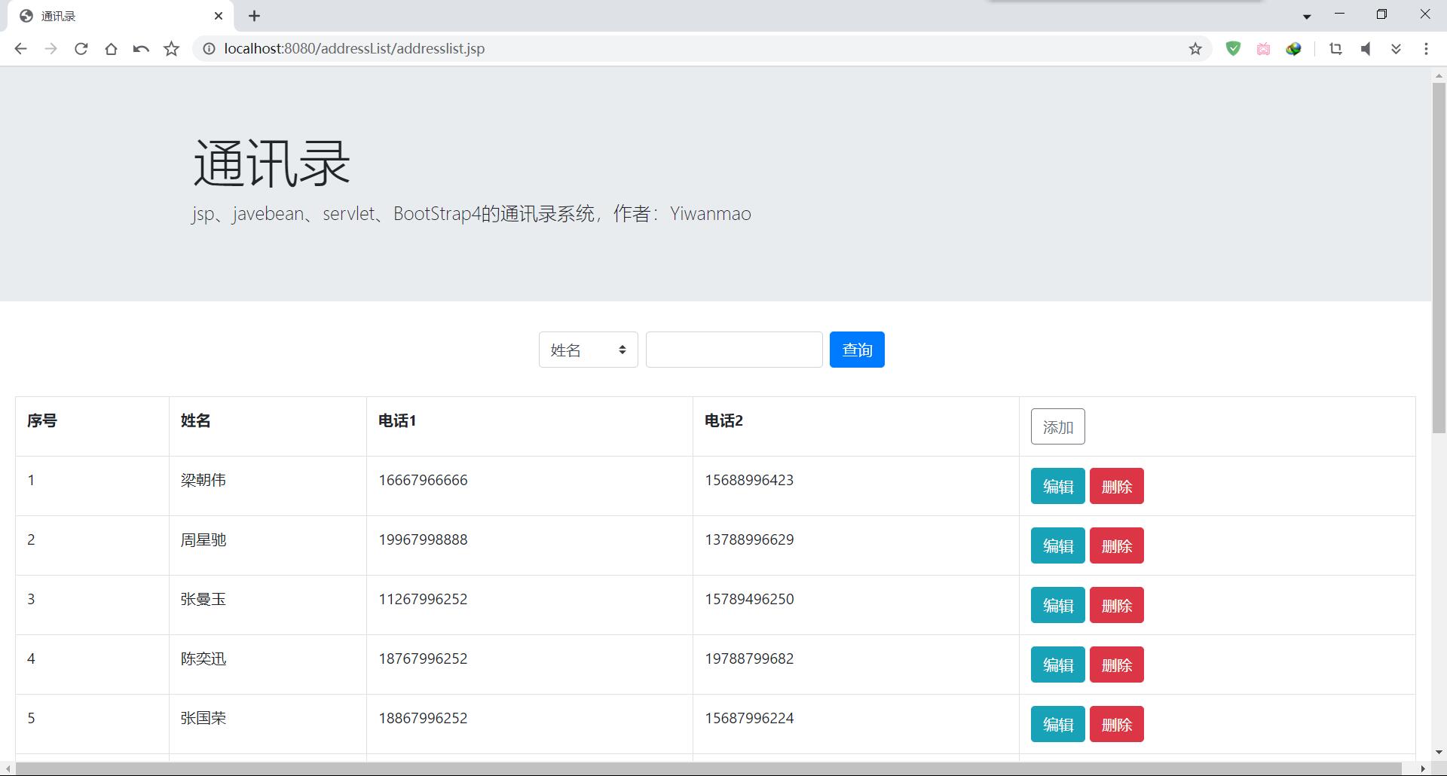Bookmark this page with the star icon
This screenshot has width=1447, height=776.
point(170,48)
